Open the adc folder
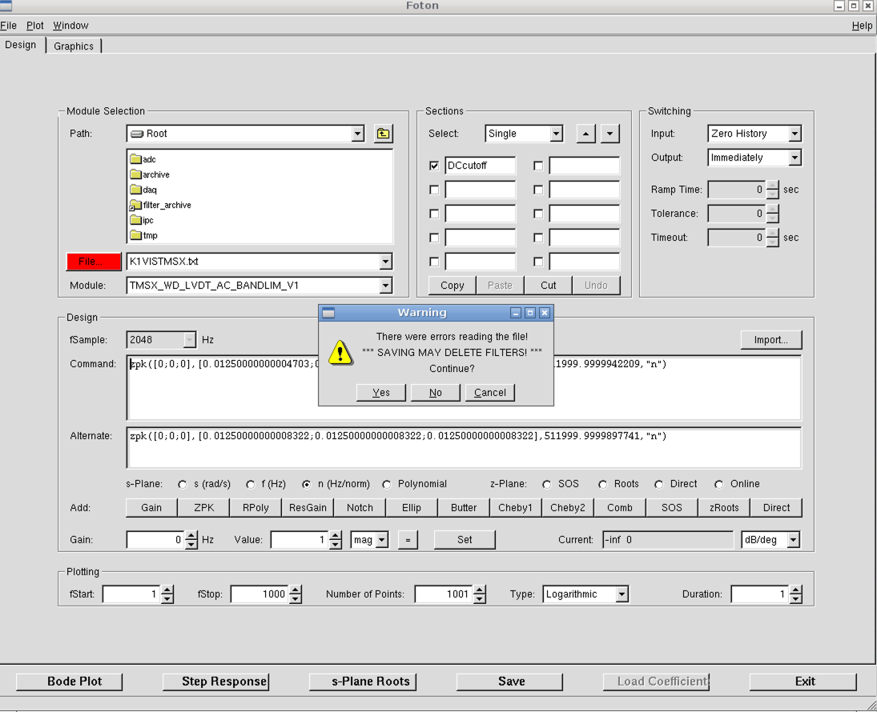The width and height of the screenshot is (877, 712). [143, 159]
